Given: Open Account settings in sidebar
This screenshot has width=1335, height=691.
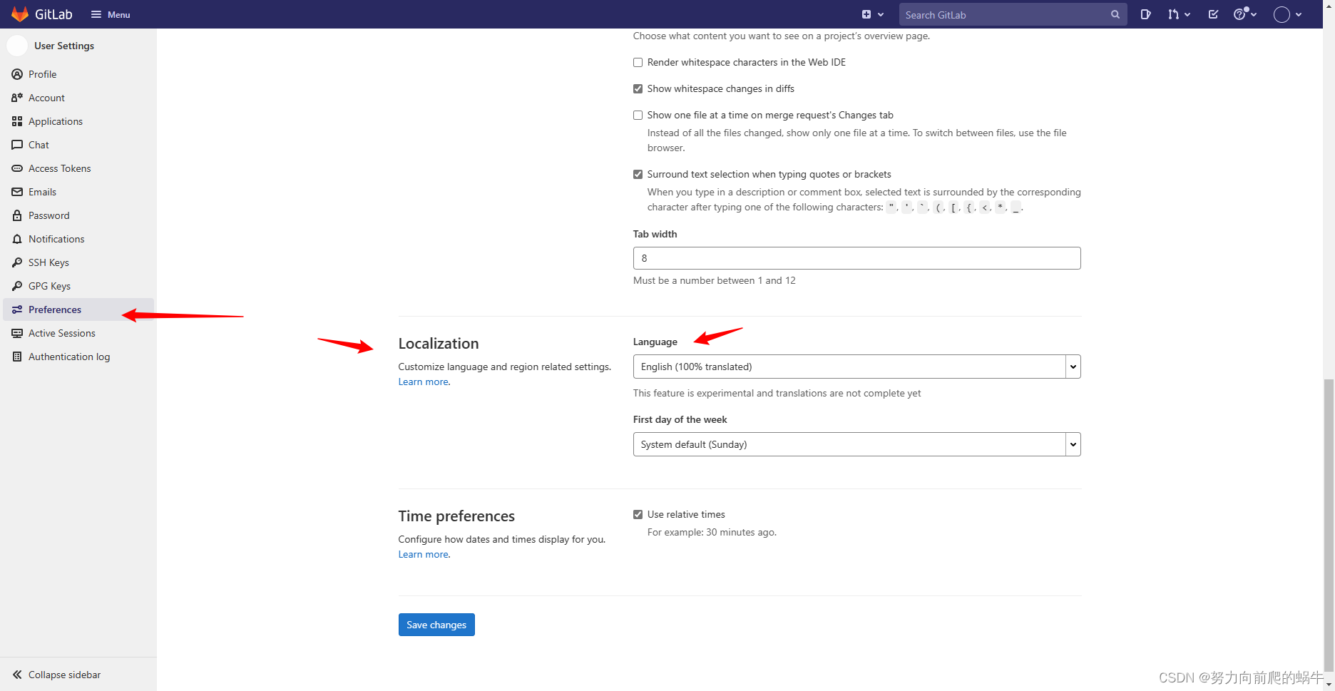Looking at the screenshot, I should [x=78, y=98].
